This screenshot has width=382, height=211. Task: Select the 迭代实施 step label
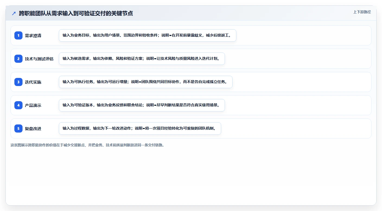(x=33, y=82)
